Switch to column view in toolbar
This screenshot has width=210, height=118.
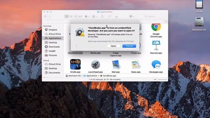76,16
